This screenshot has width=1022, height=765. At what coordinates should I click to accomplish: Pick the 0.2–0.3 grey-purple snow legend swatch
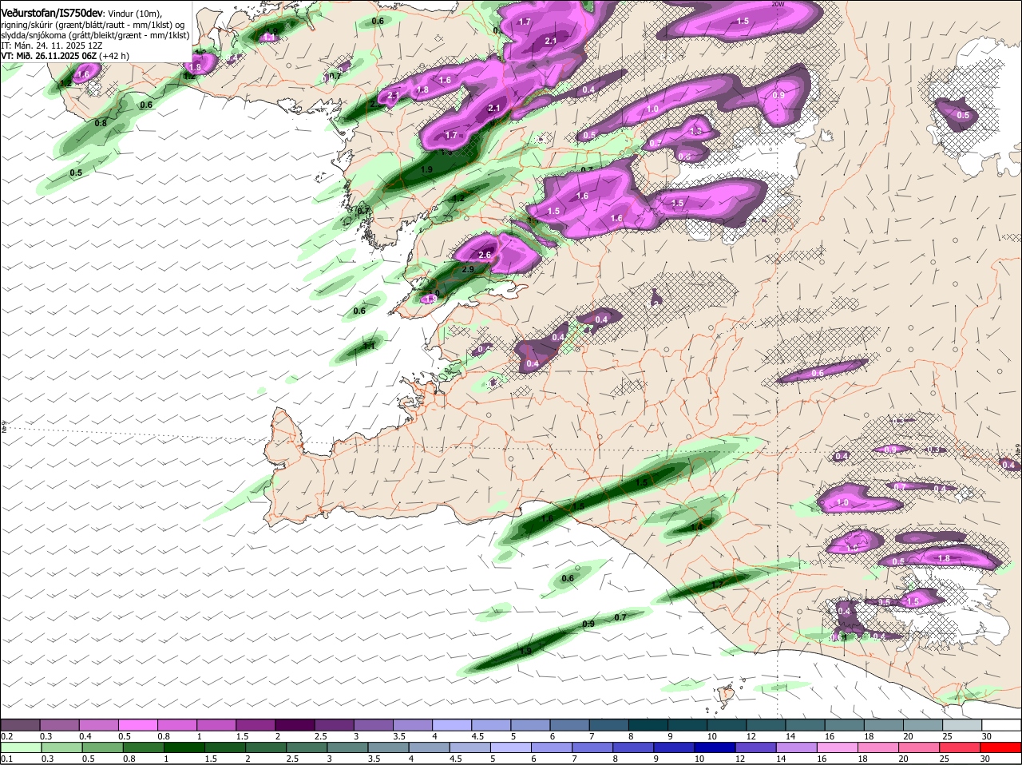click(21, 724)
